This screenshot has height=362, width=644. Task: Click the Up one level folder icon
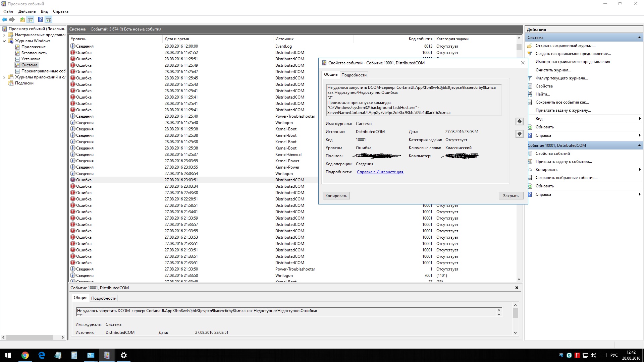coord(22,20)
